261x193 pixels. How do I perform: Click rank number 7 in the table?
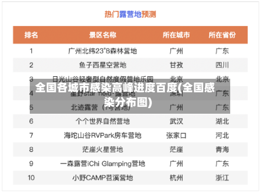(31, 136)
